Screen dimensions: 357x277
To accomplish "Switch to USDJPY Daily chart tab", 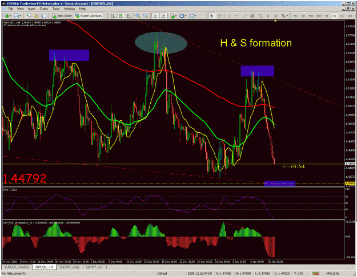I will (69, 267).
